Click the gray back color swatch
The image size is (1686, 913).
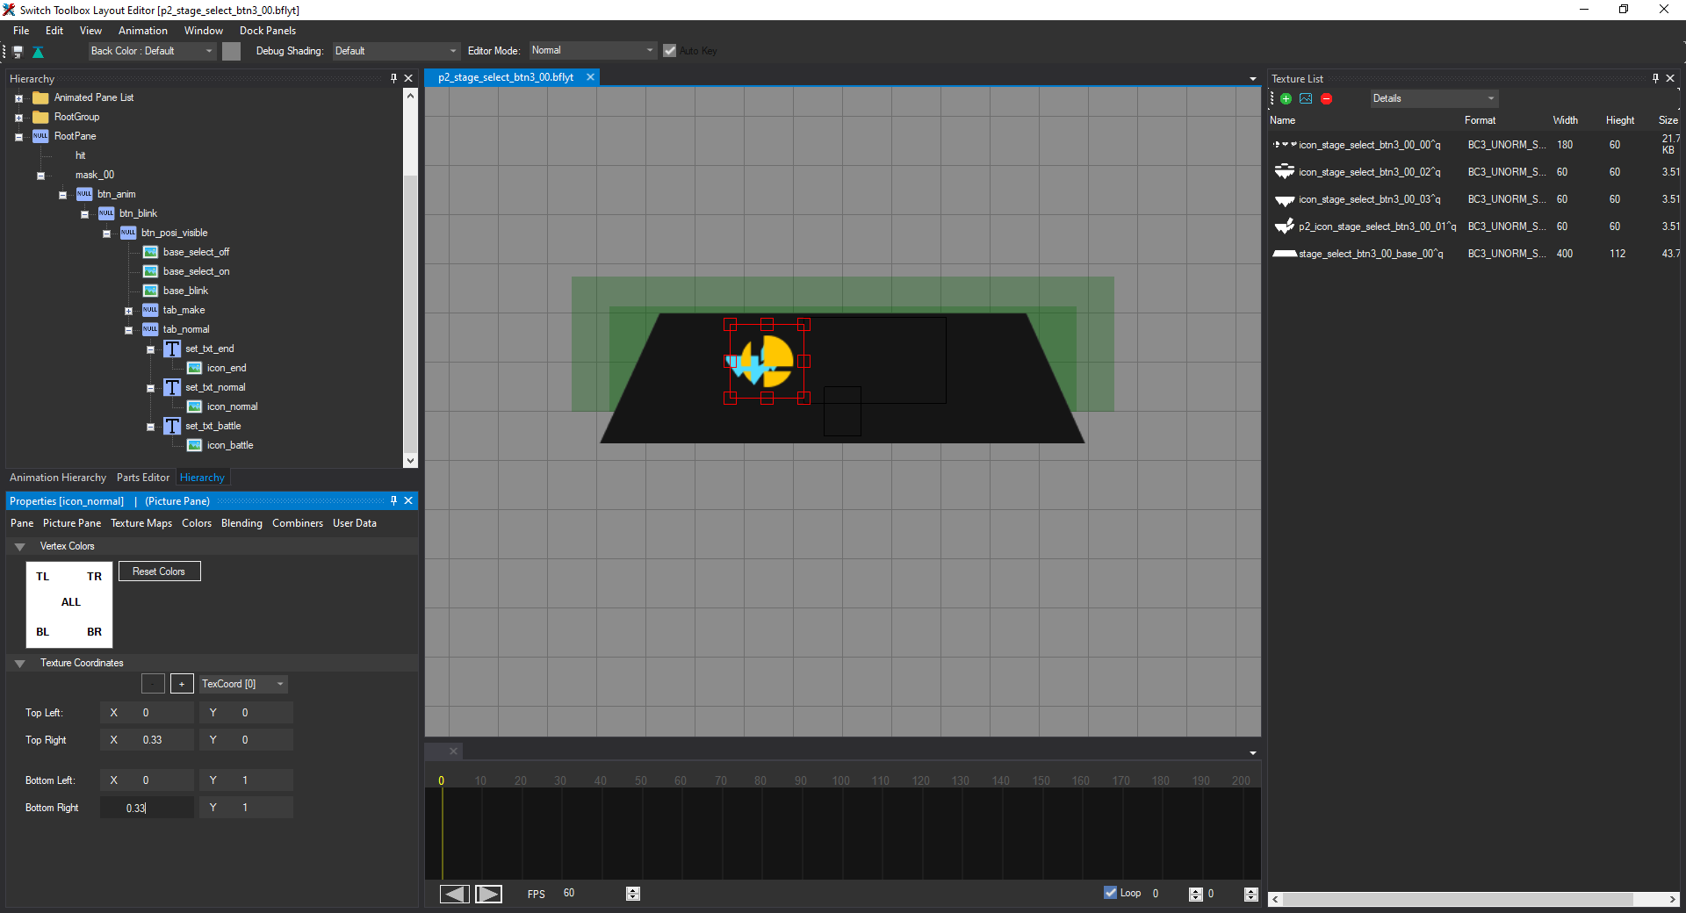click(x=231, y=51)
